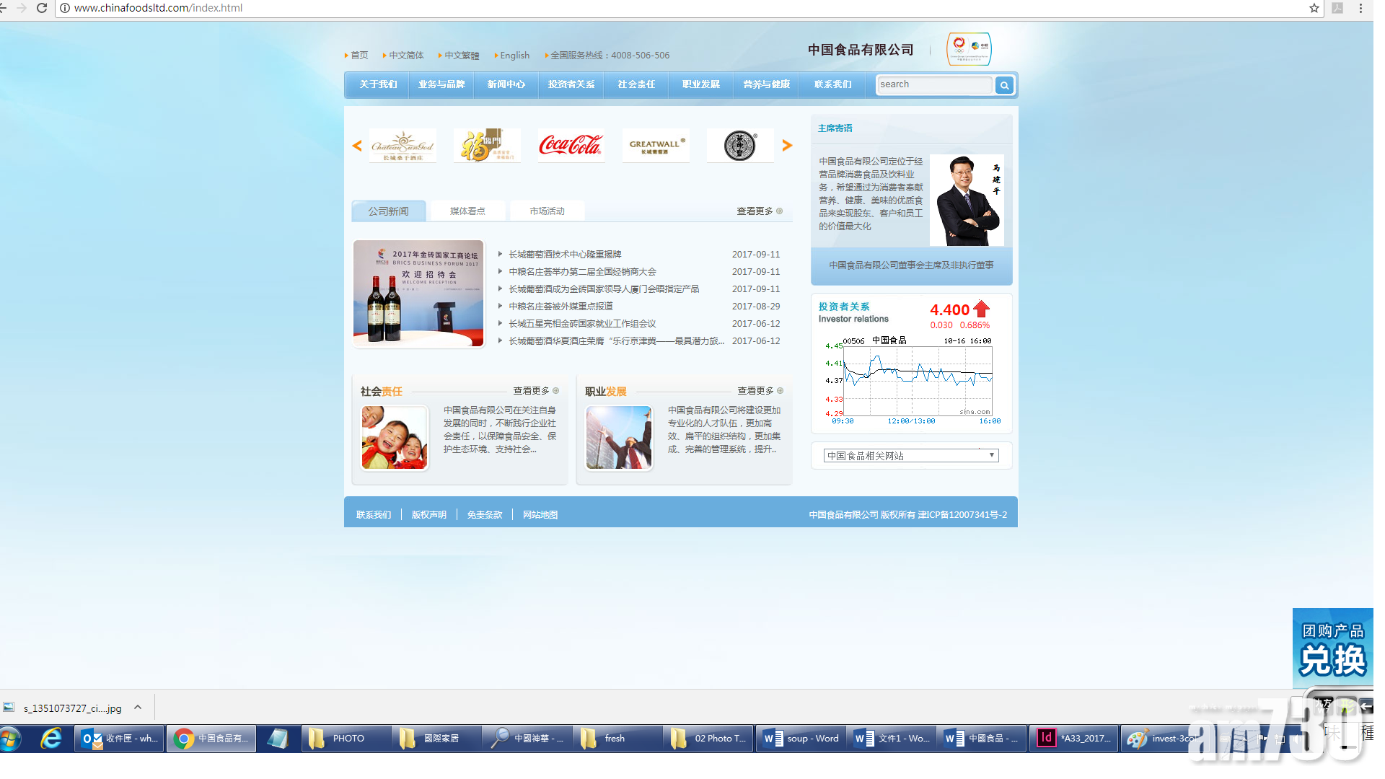Switch to the 市场活动 tab
This screenshot has height=779, width=1385.
pyautogui.click(x=547, y=211)
